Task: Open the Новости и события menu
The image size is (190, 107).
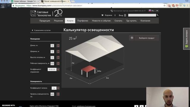Action: tap(101, 21)
